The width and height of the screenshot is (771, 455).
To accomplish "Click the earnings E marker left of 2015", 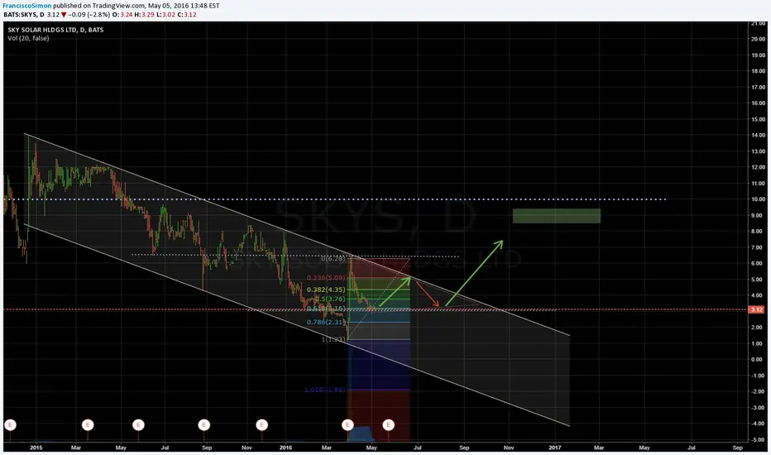I will pyautogui.click(x=10, y=424).
